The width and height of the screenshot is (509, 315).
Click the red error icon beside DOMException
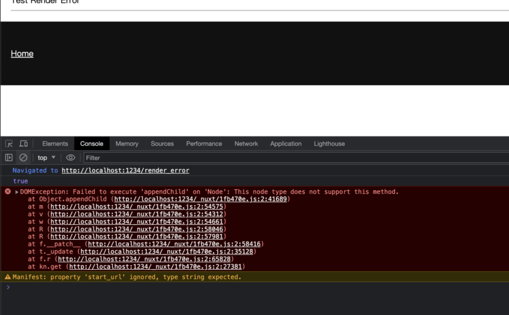click(x=8, y=191)
